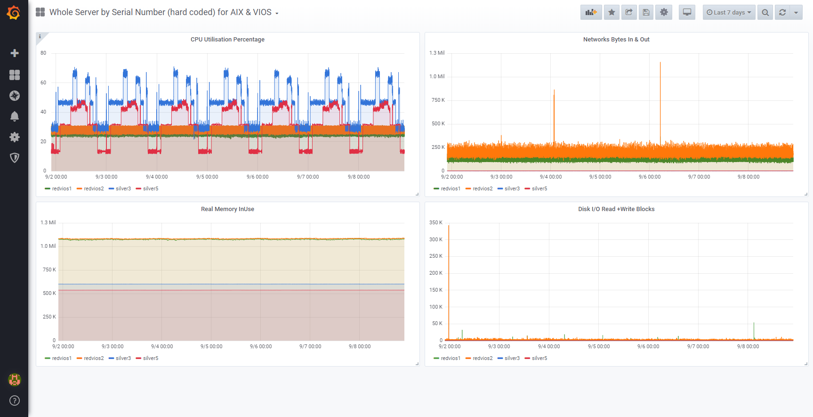Open the Last 7 days time picker
Image resolution: width=813 pixels, height=417 pixels.
(729, 12)
